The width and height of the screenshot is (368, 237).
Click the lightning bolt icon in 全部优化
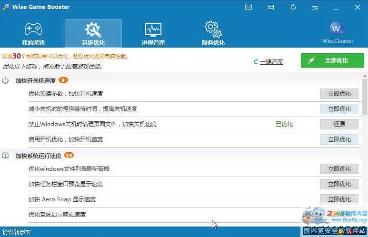point(311,60)
